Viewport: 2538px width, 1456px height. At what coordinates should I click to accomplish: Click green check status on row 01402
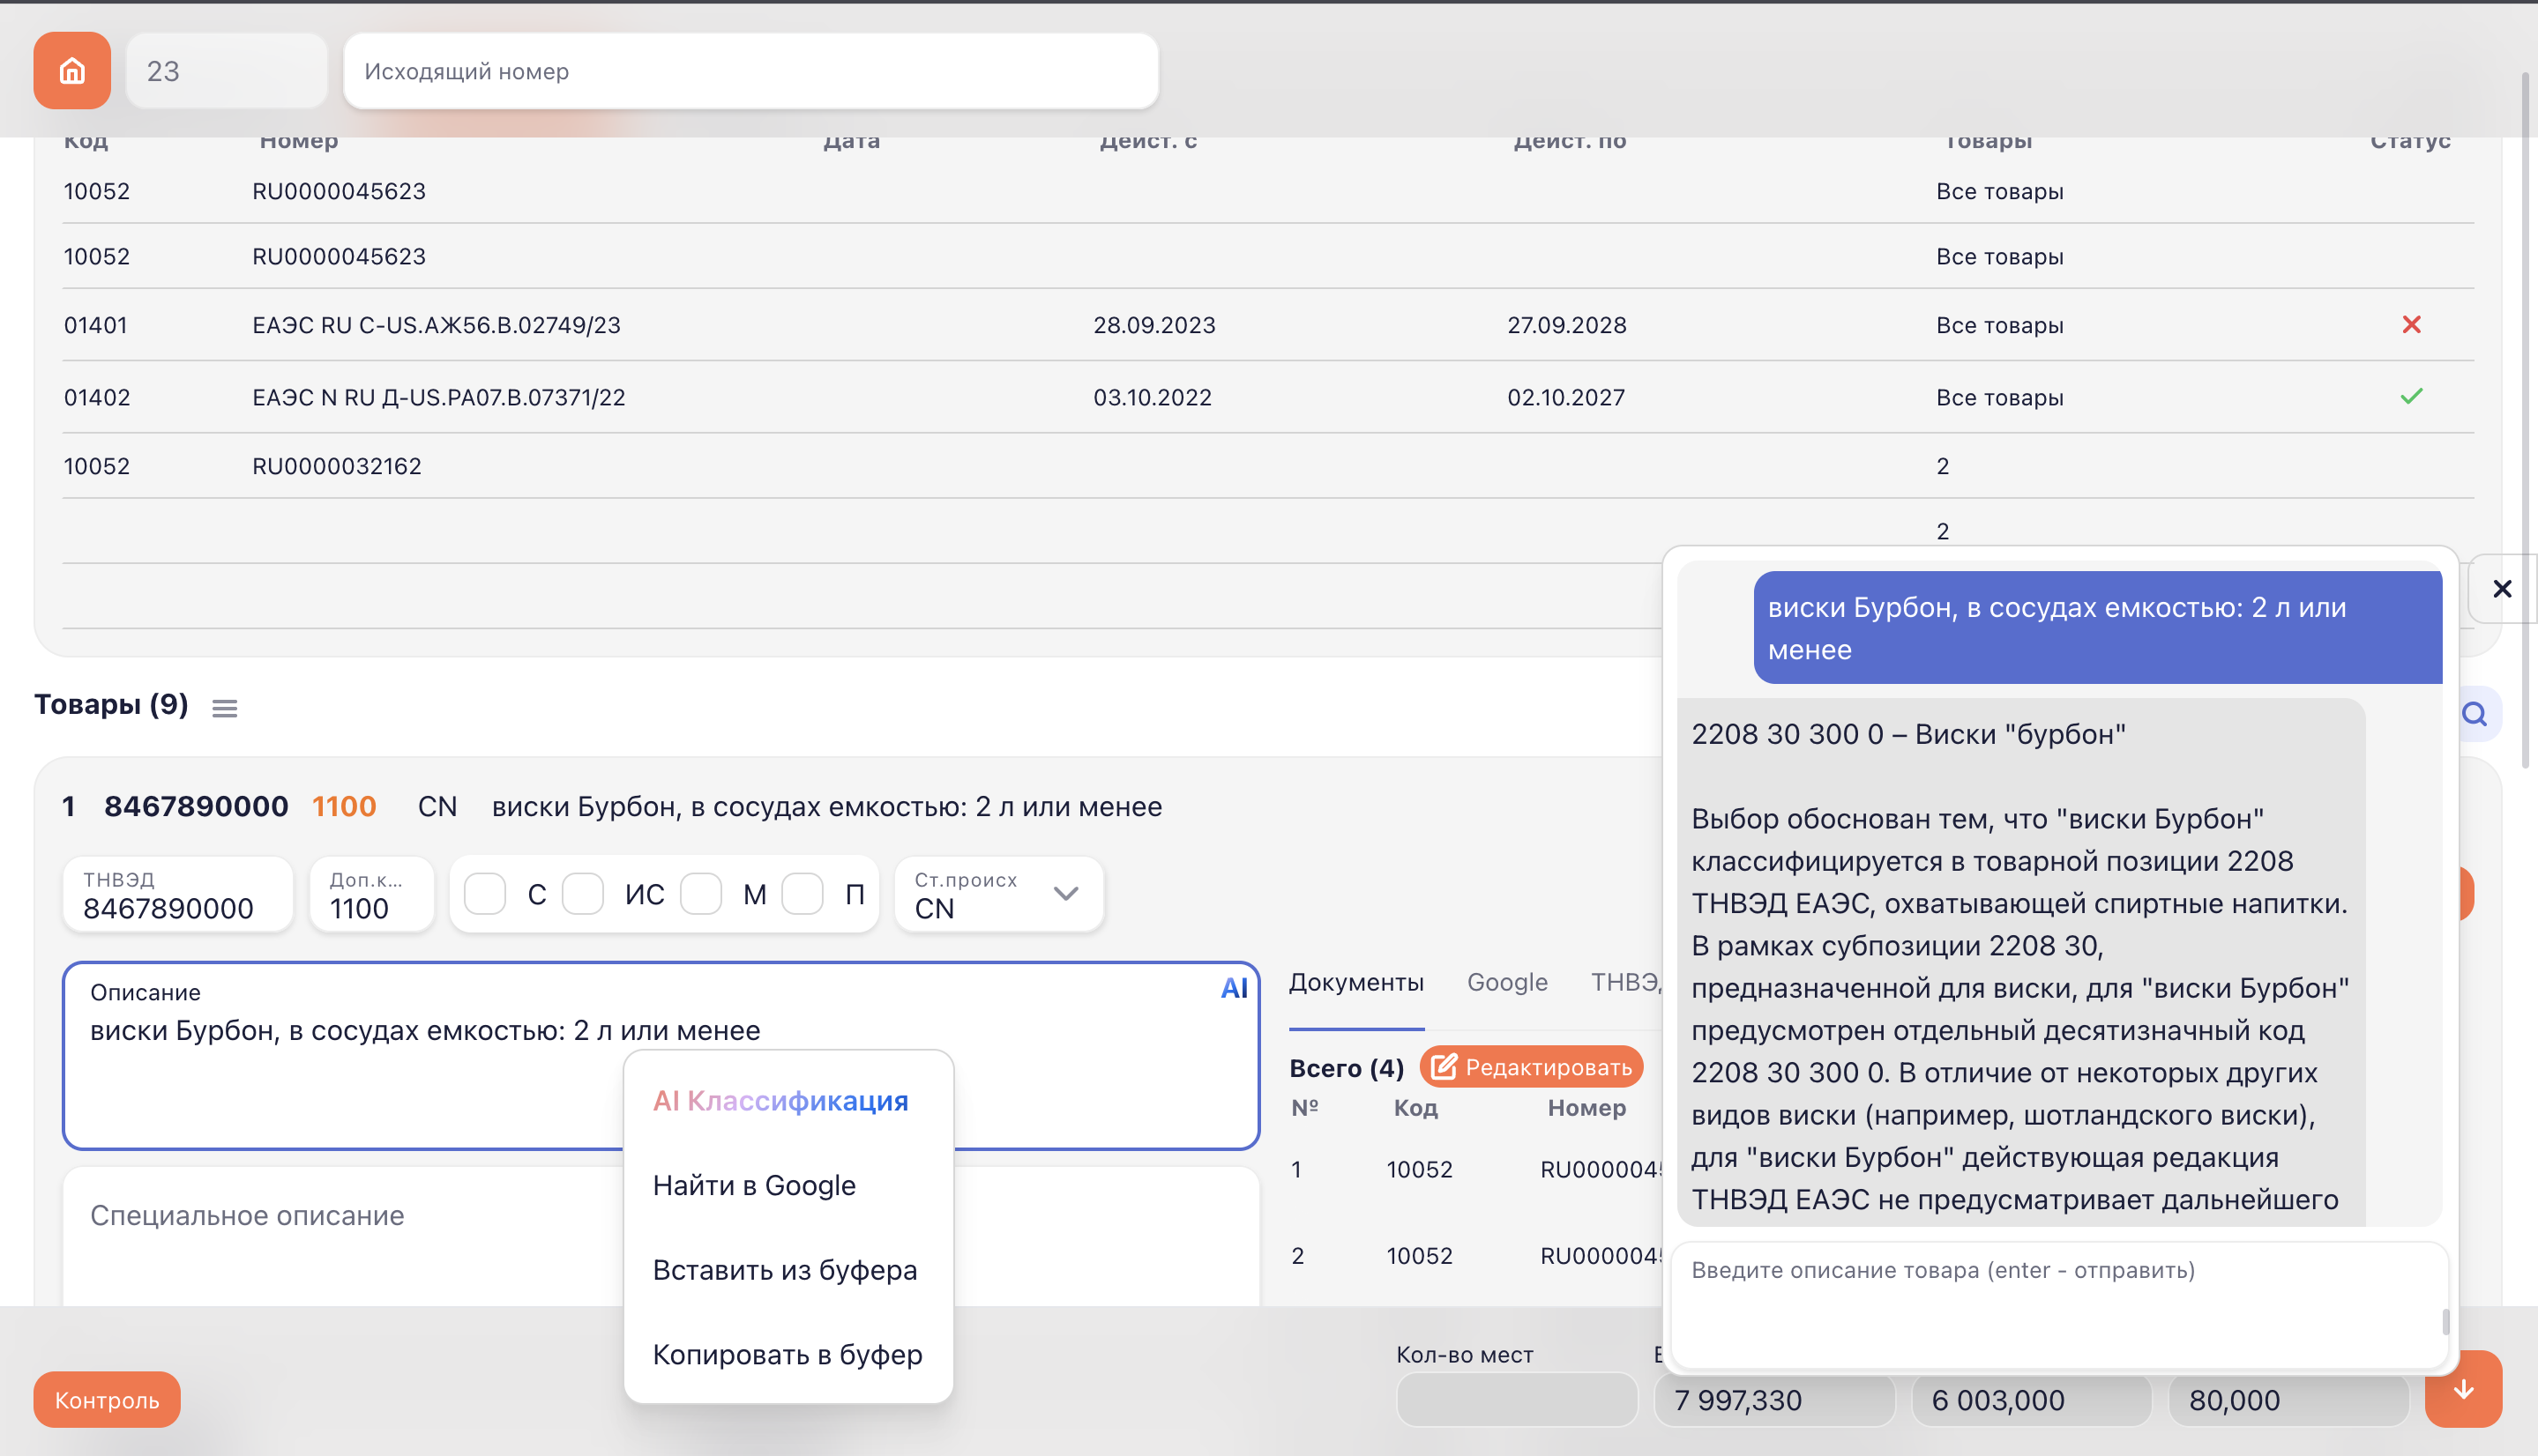tap(2411, 397)
